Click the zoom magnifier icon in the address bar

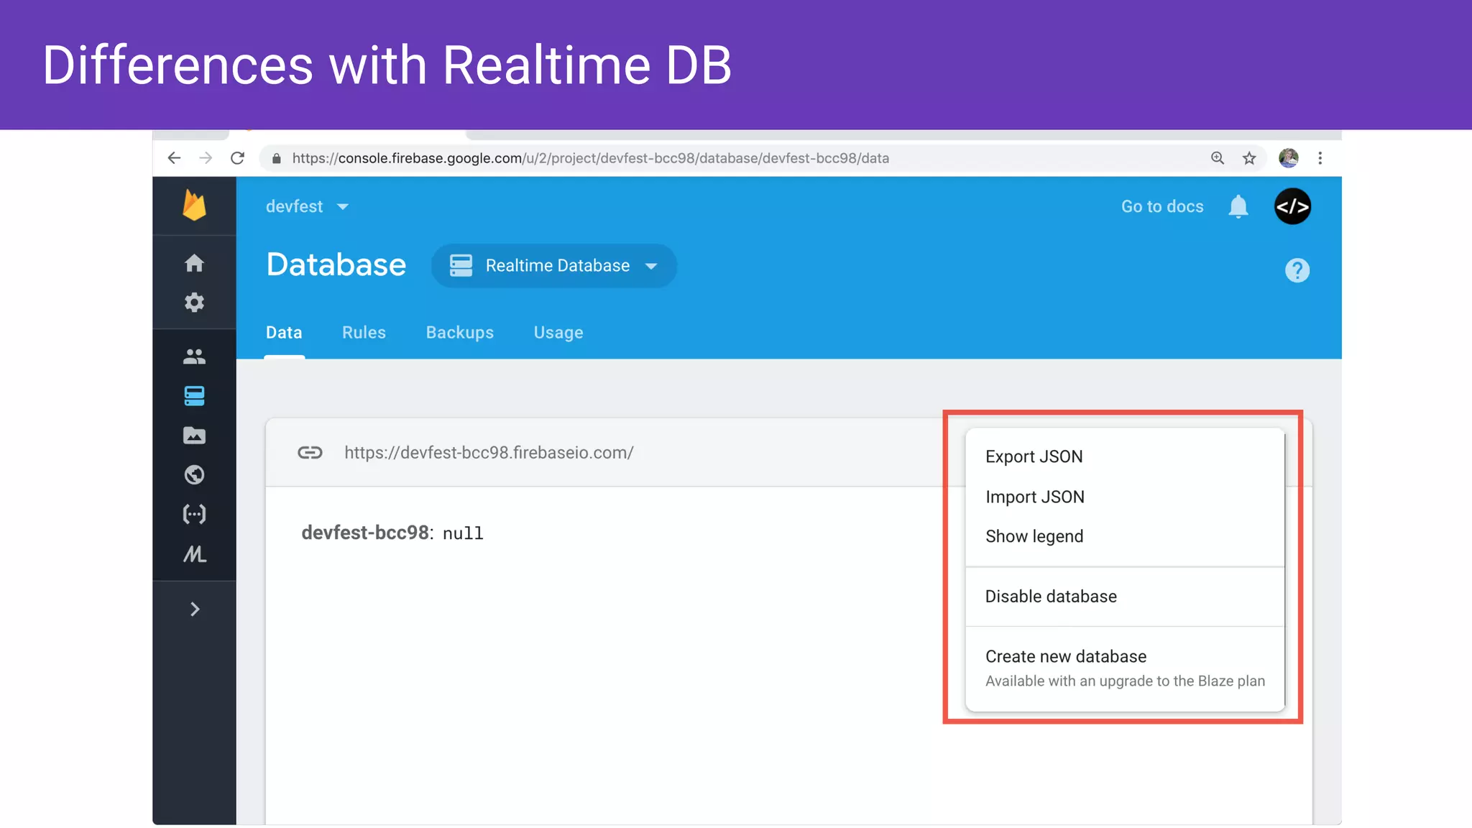point(1217,158)
